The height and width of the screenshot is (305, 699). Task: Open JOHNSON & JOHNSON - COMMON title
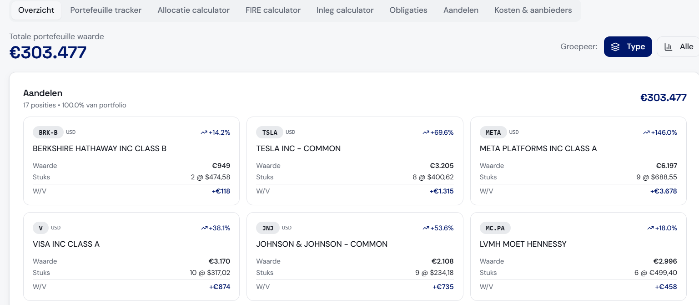(x=322, y=244)
